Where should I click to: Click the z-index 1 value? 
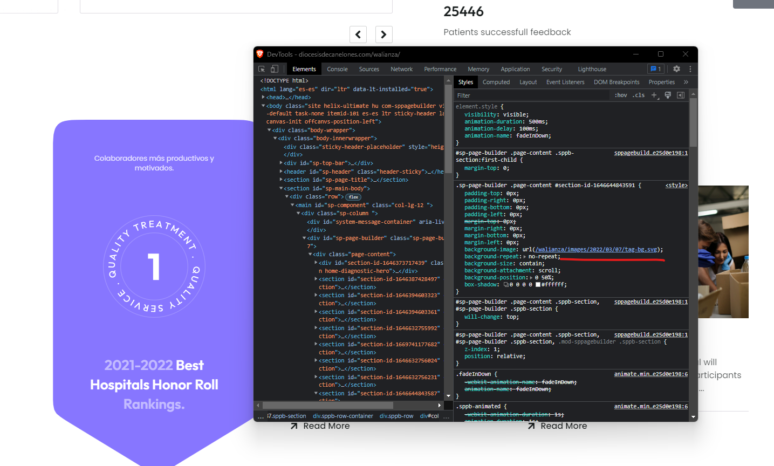coord(495,349)
